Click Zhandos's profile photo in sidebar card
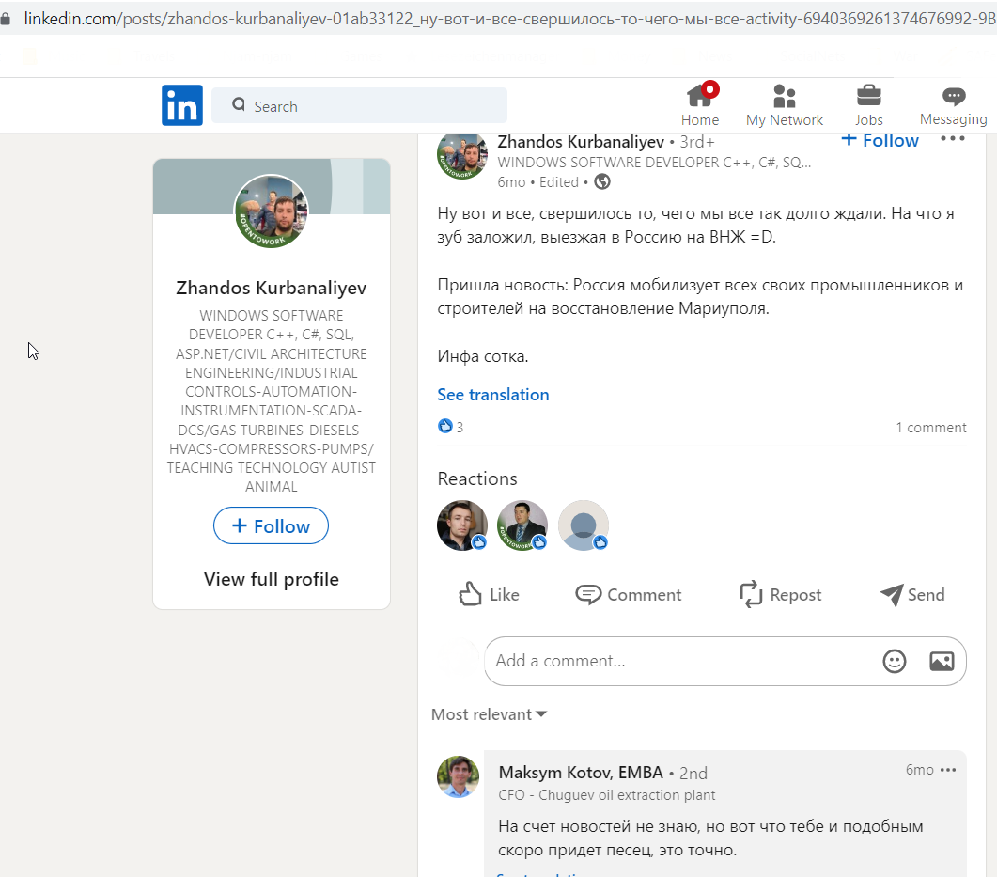Screen dimensions: 997x877 tap(272, 211)
